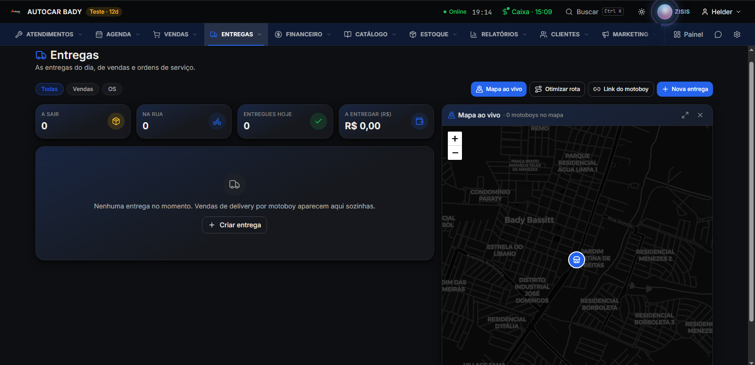Open the Atendimentos menu
The height and width of the screenshot is (365, 755).
click(49, 34)
